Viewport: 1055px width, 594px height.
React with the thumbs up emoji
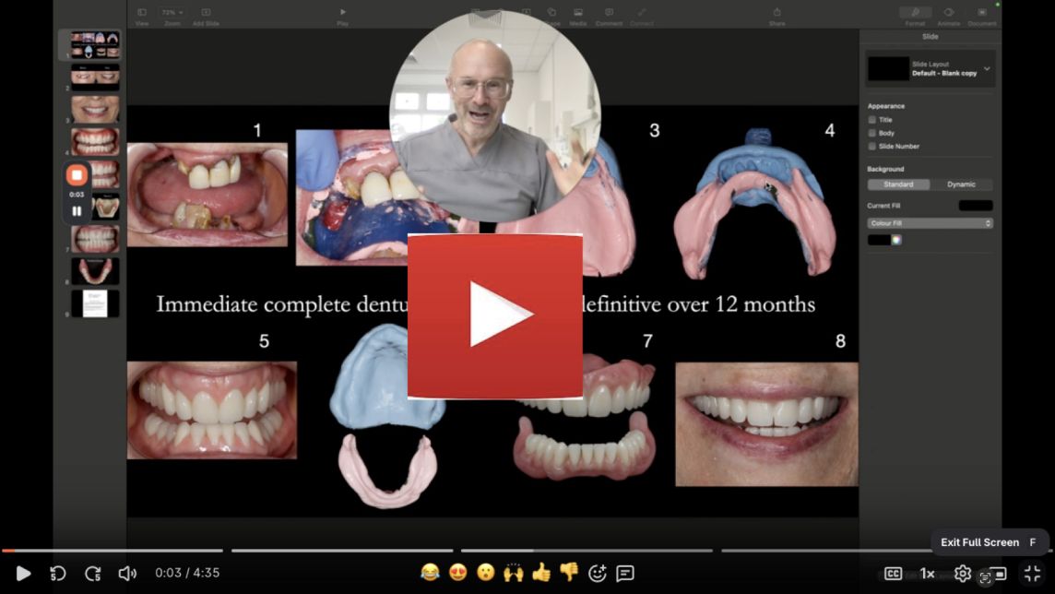point(541,573)
